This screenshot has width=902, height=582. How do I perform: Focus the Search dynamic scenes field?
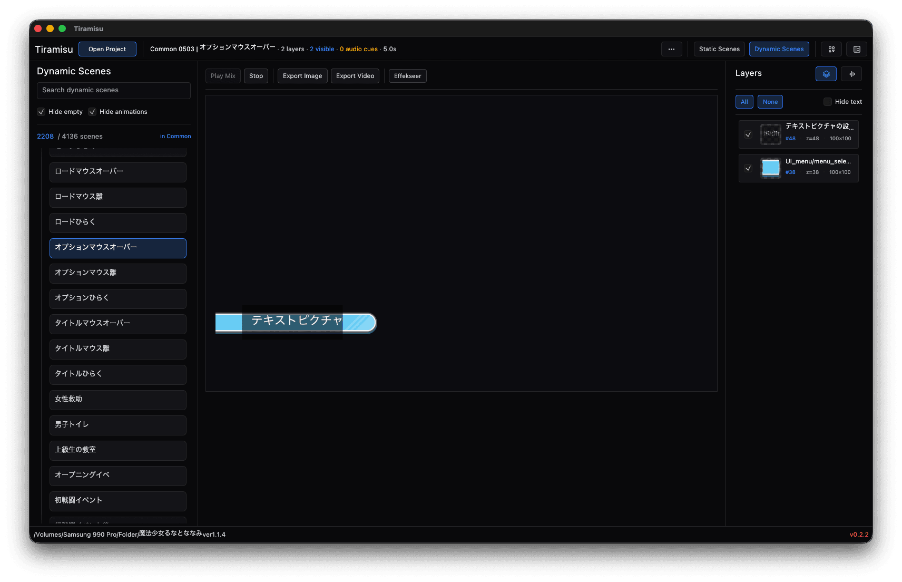coord(114,90)
